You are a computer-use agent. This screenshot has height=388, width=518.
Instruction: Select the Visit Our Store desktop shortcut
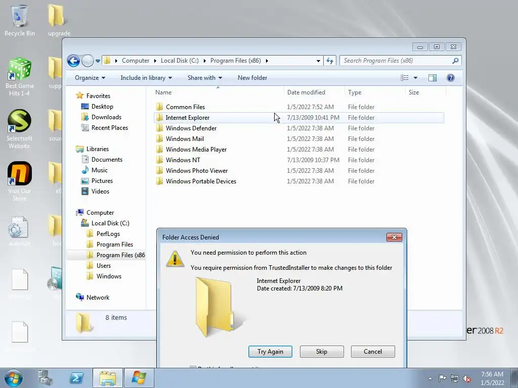tap(20, 181)
